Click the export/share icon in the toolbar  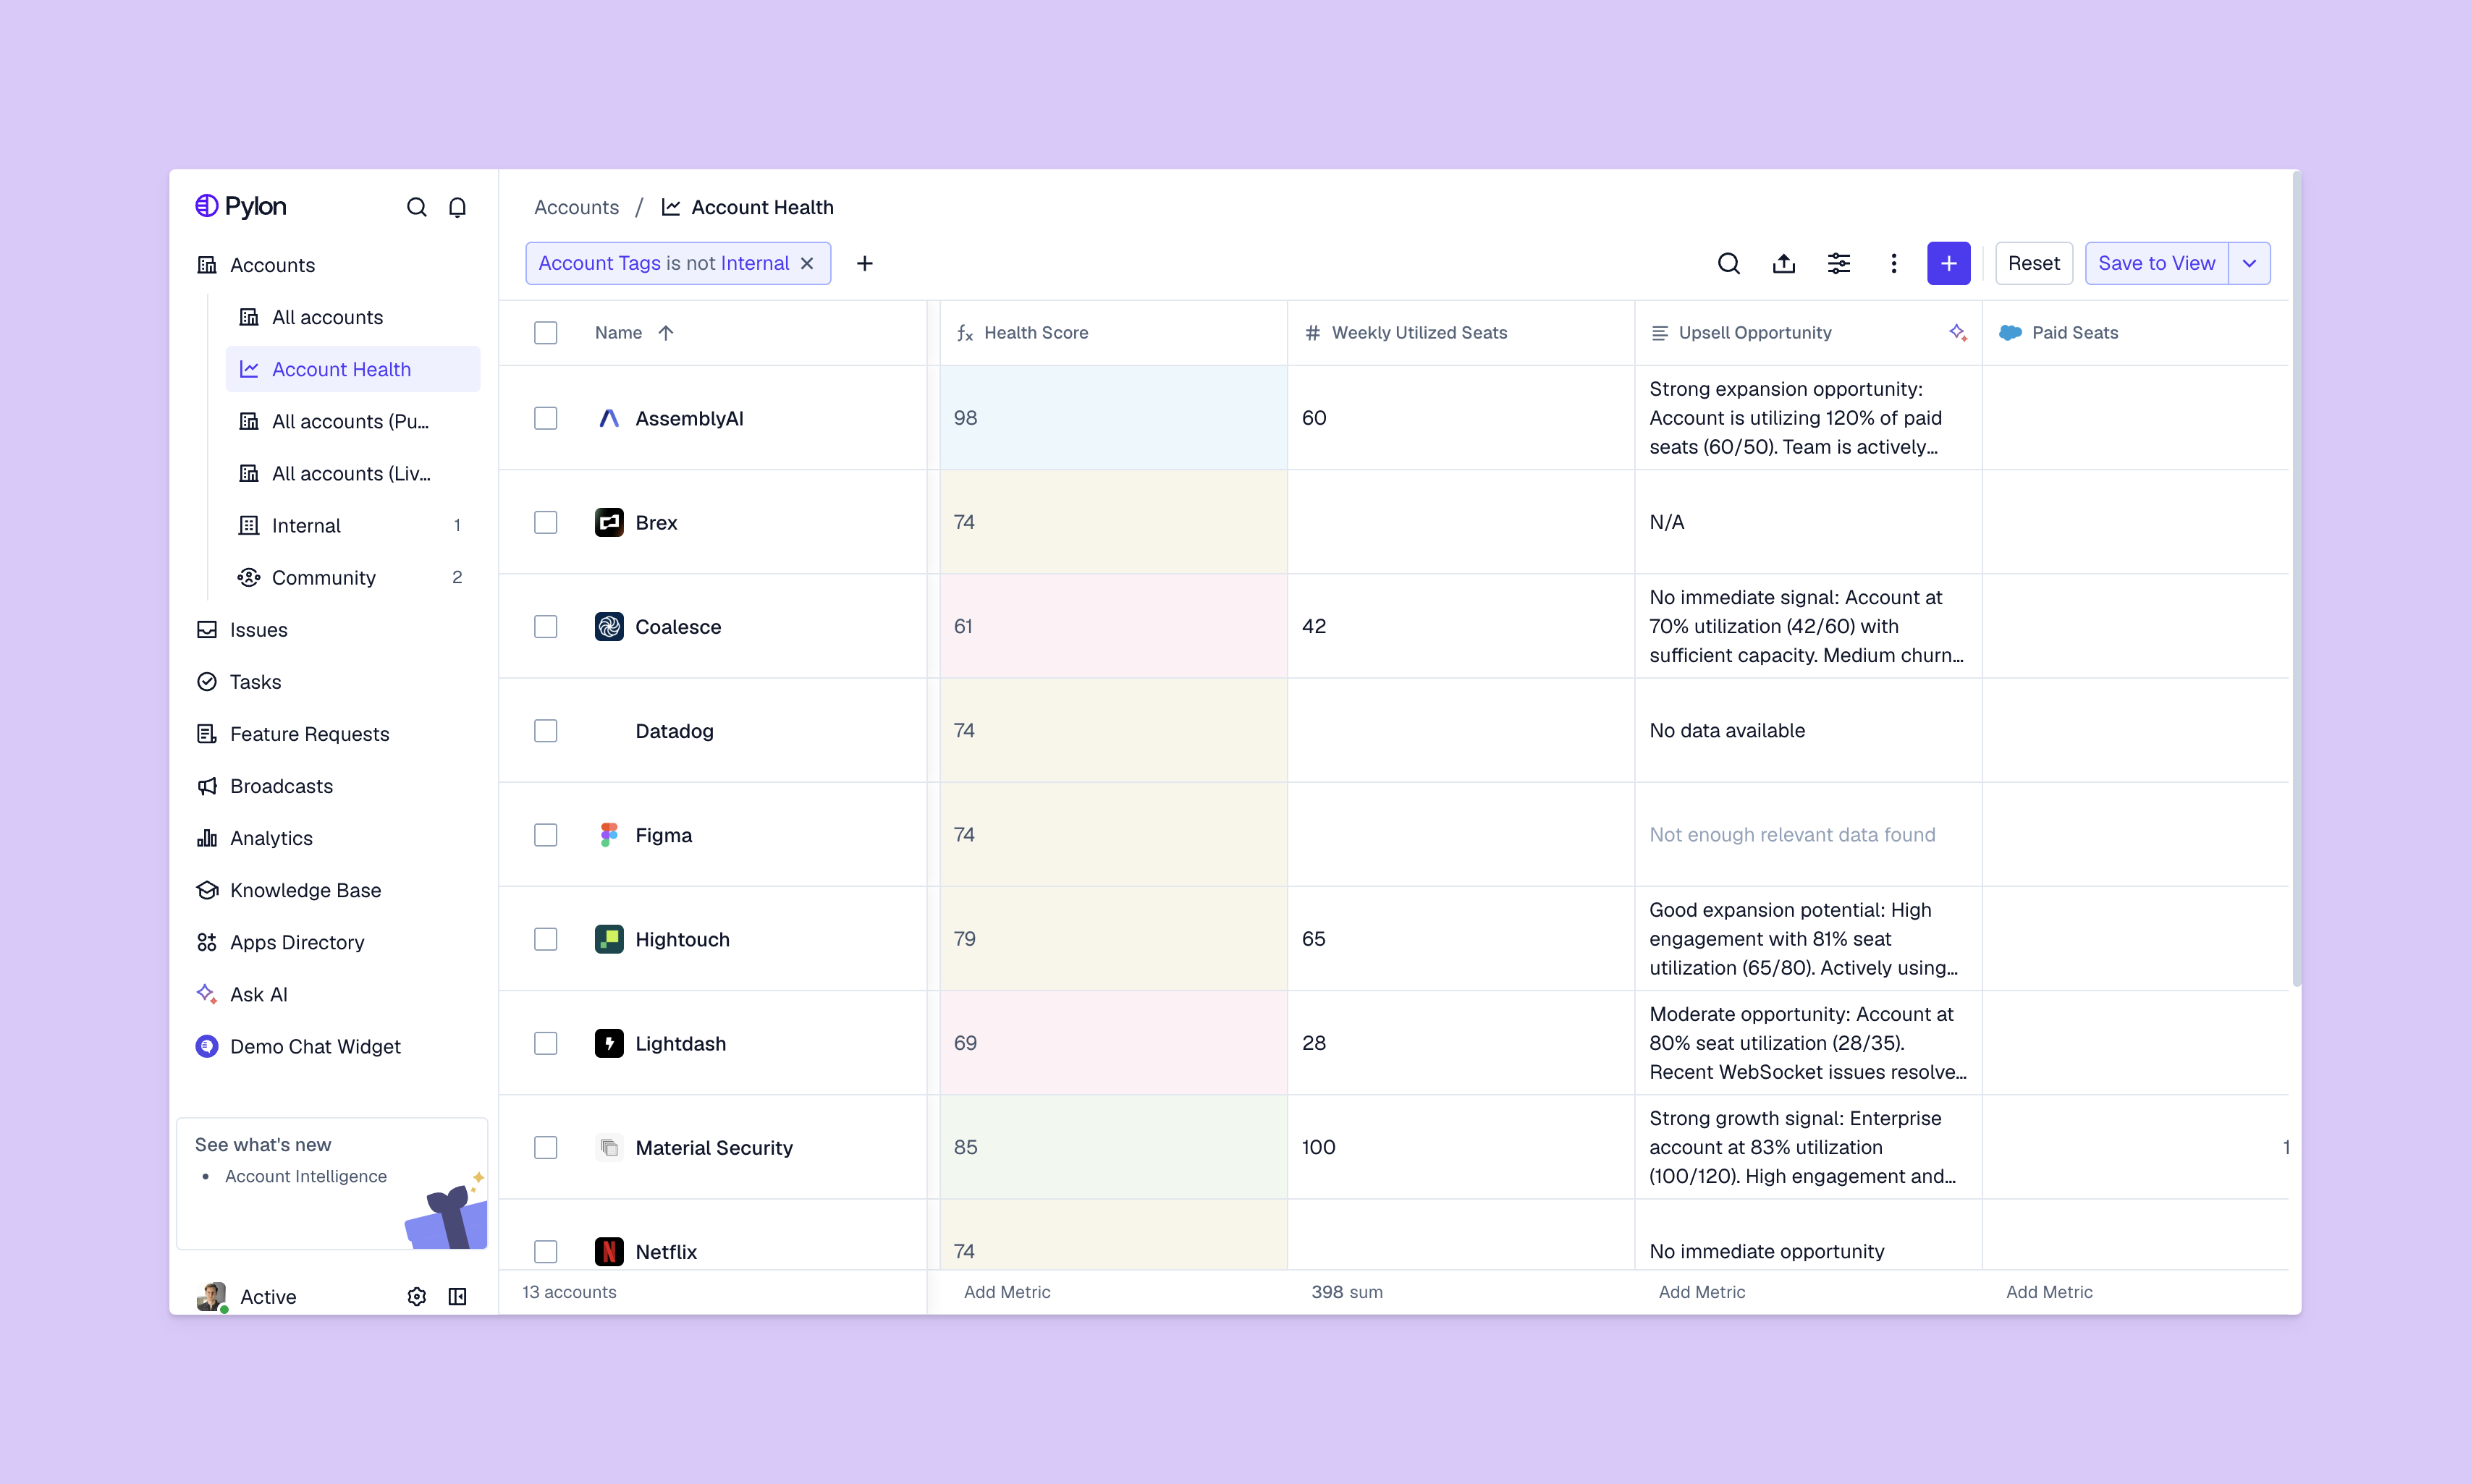(x=1784, y=263)
